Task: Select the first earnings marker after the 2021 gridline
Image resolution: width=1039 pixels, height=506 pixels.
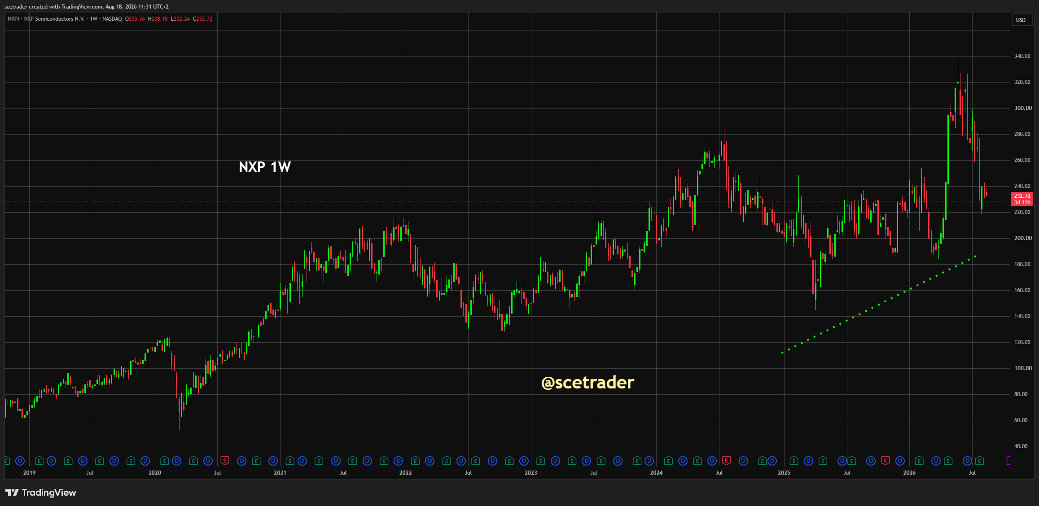Action: point(290,460)
